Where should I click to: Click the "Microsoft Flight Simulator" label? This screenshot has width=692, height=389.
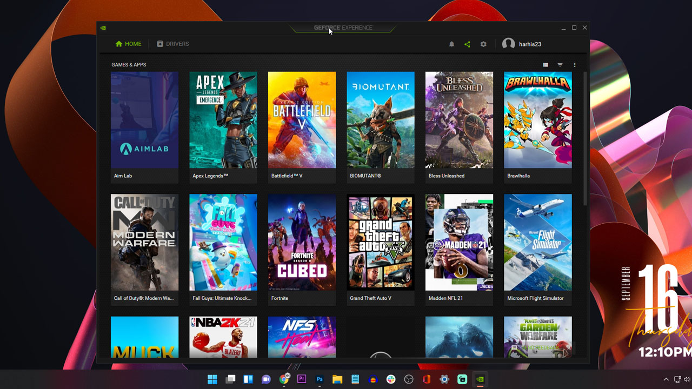click(535, 298)
